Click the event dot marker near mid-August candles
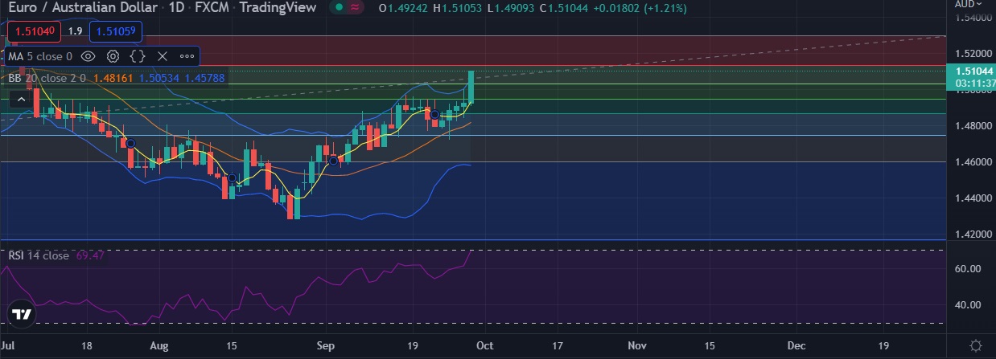 [232, 178]
